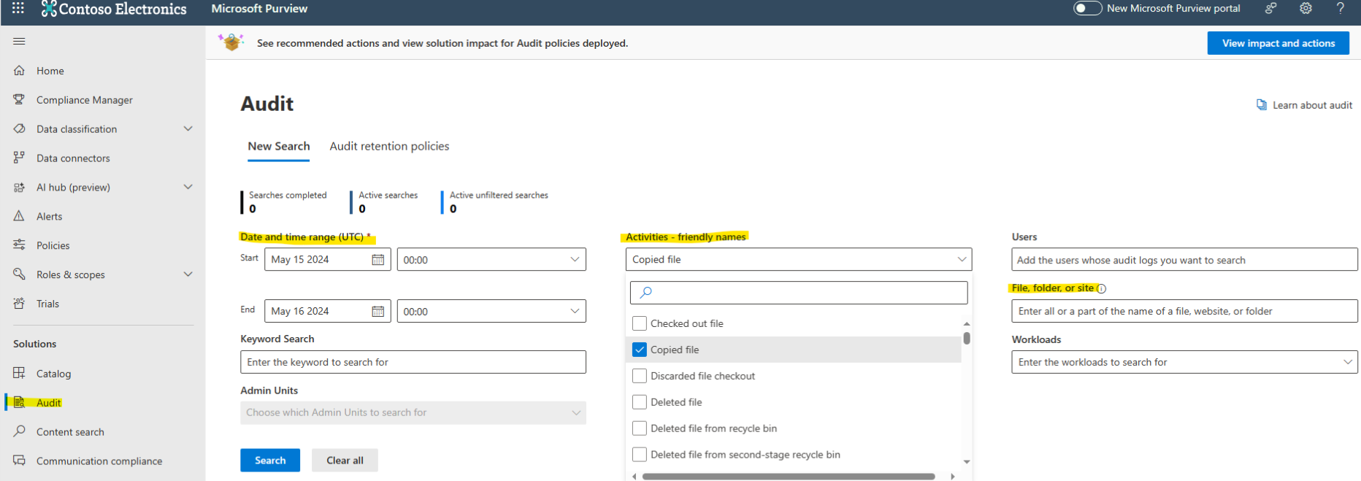Click the Users input field

1184,260
